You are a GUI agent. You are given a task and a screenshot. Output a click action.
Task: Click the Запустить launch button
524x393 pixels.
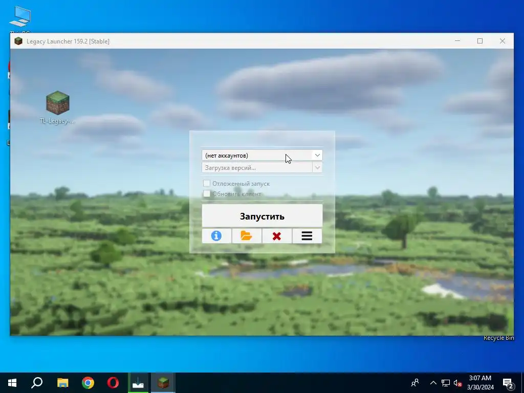click(x=262, y=216)
